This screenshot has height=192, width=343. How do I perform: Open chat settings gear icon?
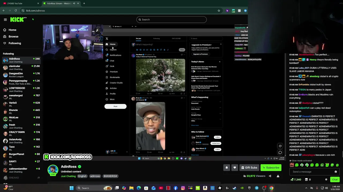tap(326, 179)
